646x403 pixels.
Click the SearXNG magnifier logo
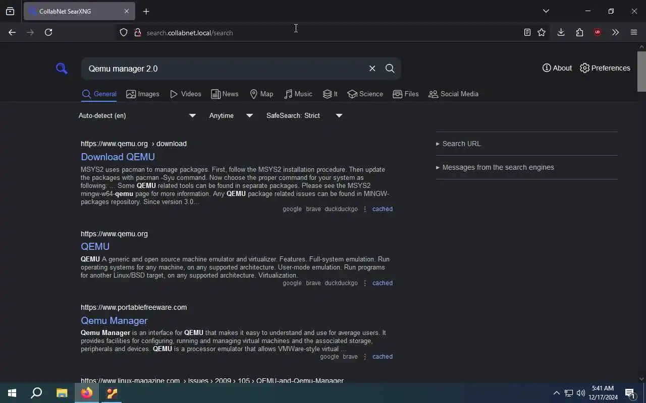pos(62,68)
